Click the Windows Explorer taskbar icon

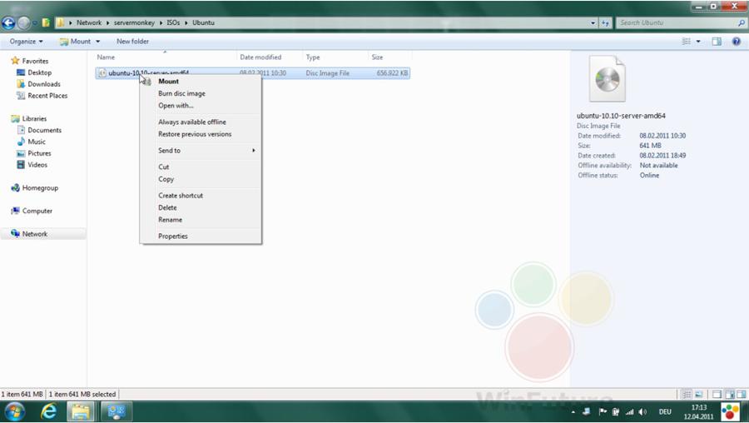click(81, 411)
